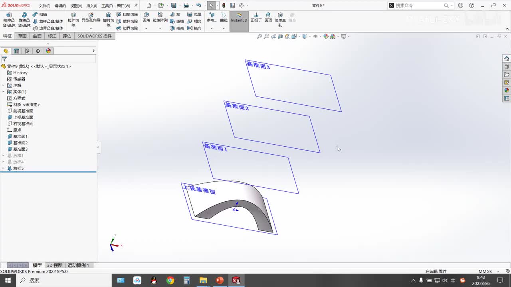Click the Windows Start button

click(x=8, y=280)
